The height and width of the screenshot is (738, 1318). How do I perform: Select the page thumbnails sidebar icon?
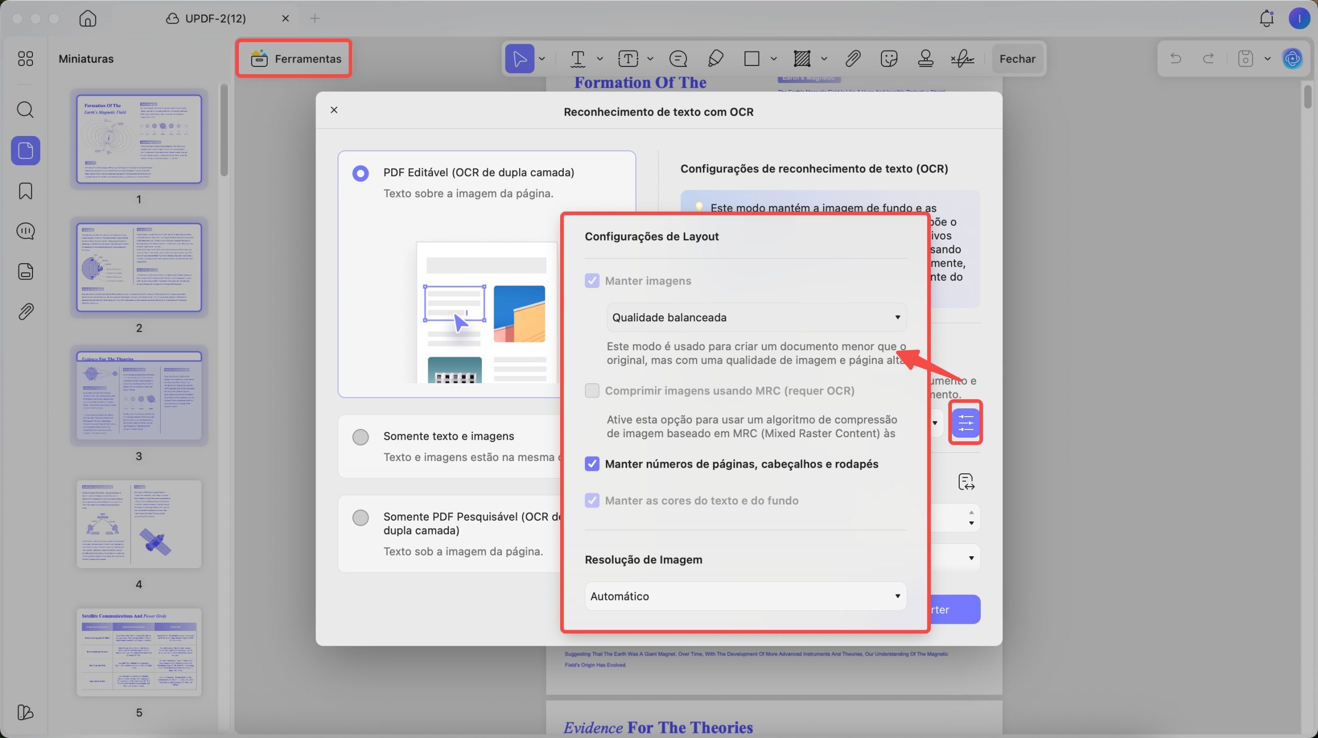point(26,151)
